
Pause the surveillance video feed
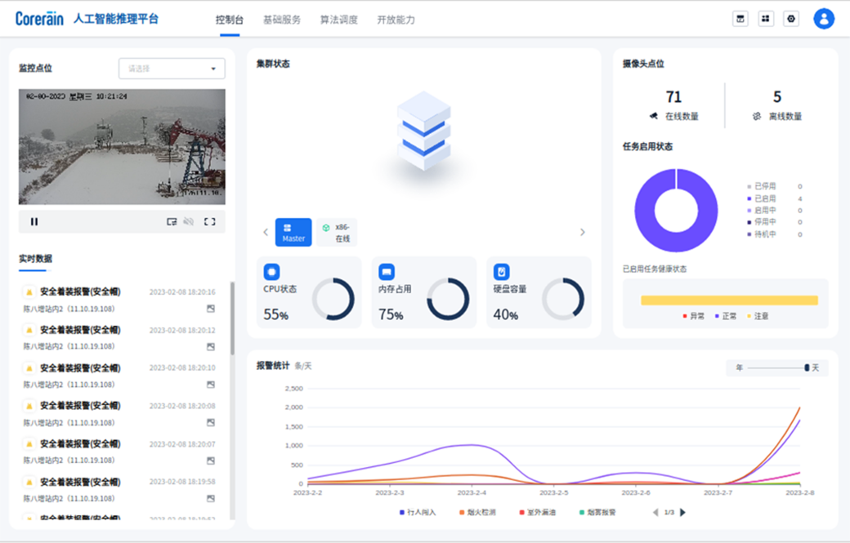click(x=34, y=221)
